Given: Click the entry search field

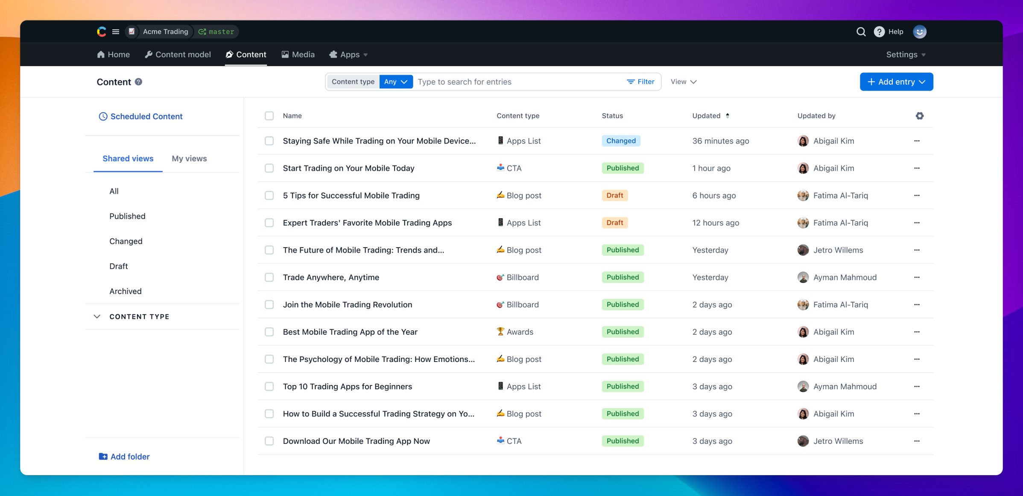Looking at the screenshot, I should pos(512,82).
